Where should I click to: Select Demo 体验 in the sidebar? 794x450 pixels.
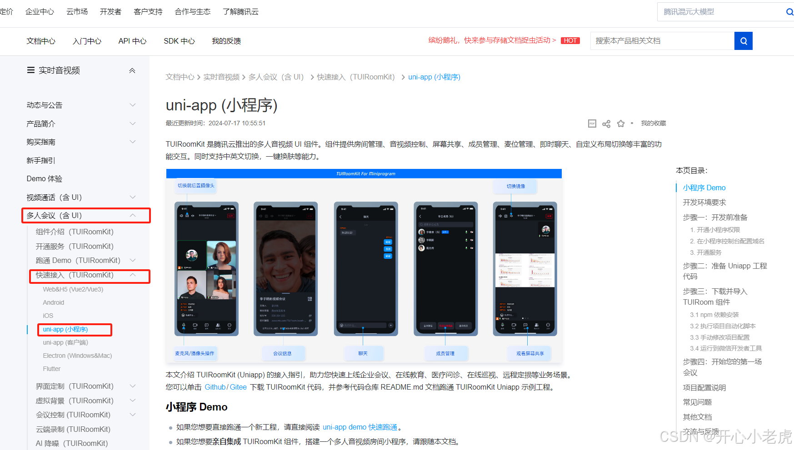pyautogui.click(x=44, y=178)
